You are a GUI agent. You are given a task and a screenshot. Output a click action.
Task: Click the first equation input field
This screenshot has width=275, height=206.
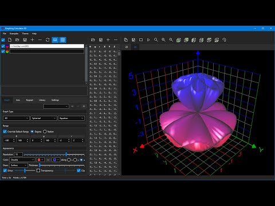(x=47, y=46)
